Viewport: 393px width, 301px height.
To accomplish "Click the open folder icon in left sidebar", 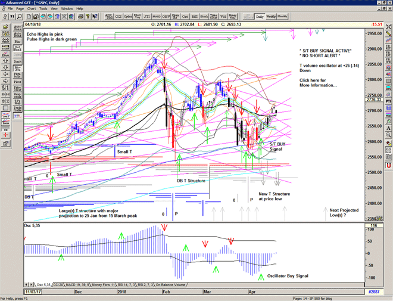I will [x=5, y=27].
